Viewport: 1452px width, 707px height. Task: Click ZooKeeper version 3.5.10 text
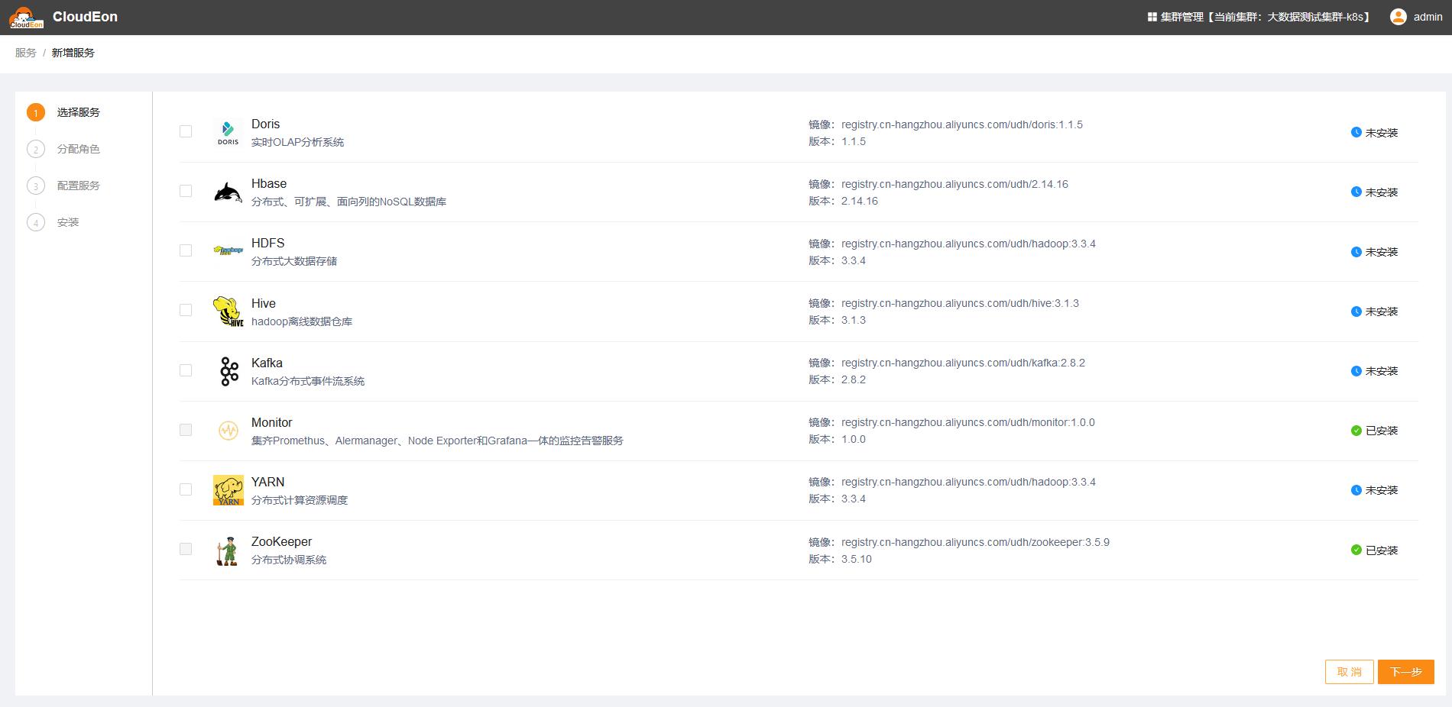click(856, 559)
